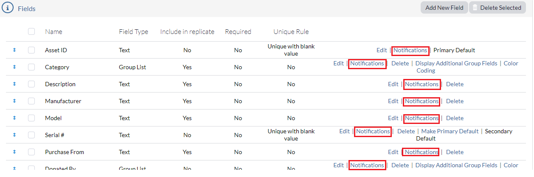This screenshot has width=534, height=177.
Task: Click Delete Selected button
Action: point(497,8)
